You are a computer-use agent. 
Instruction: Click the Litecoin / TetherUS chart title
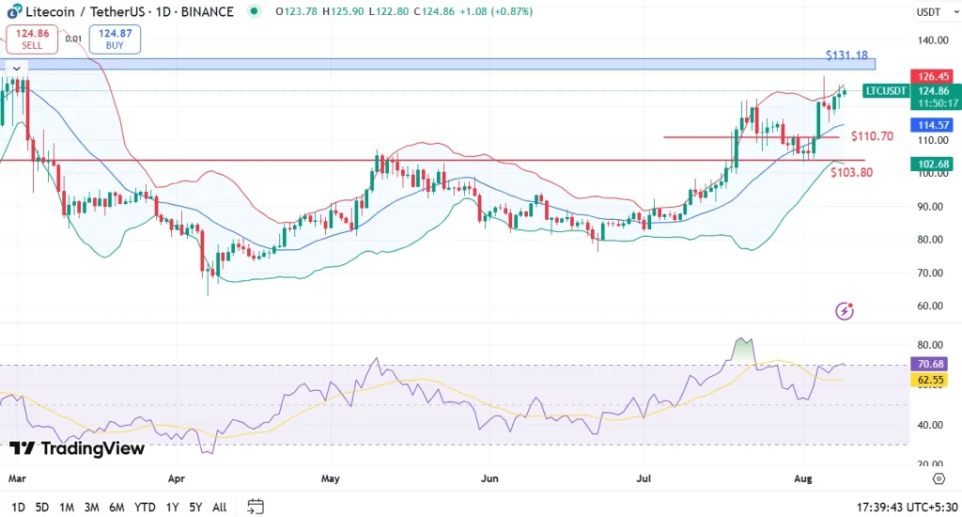[130, 11]
